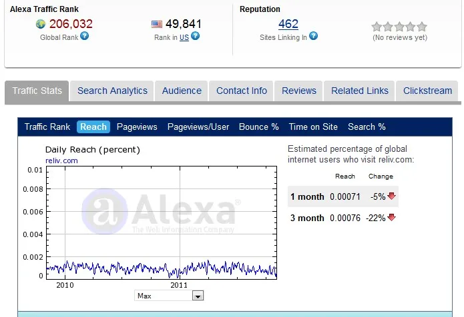Click the US country link
This screenshot has width=464, height=317.
[x=184, y=38]
